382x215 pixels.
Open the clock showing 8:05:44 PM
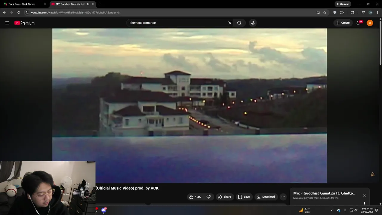coord(367,210)
